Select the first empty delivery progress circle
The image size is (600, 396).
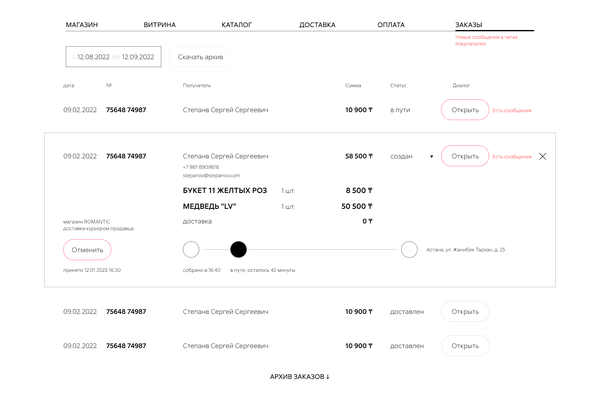(191, 249)
